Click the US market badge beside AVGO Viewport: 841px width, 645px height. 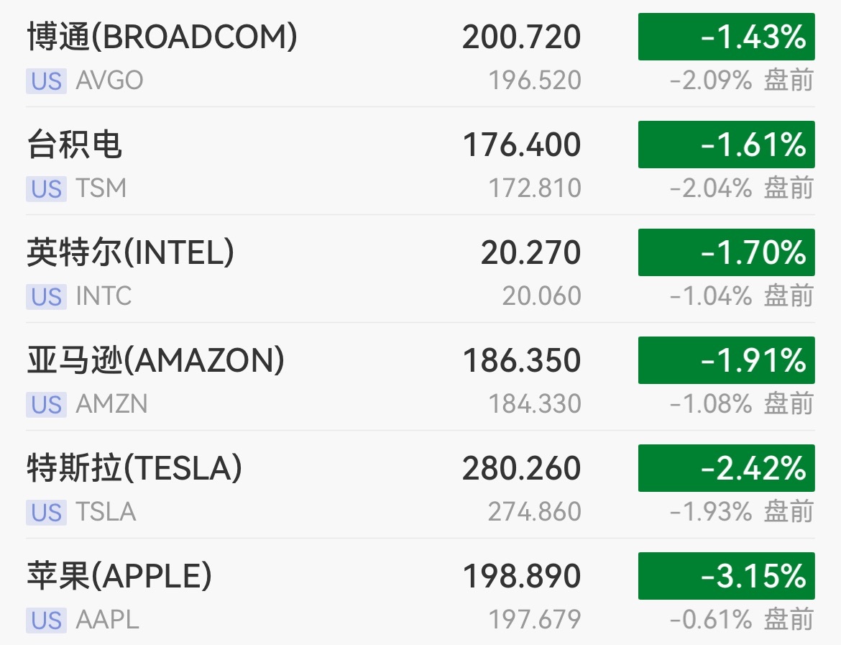pyautogui.click(x=46, y=81)
